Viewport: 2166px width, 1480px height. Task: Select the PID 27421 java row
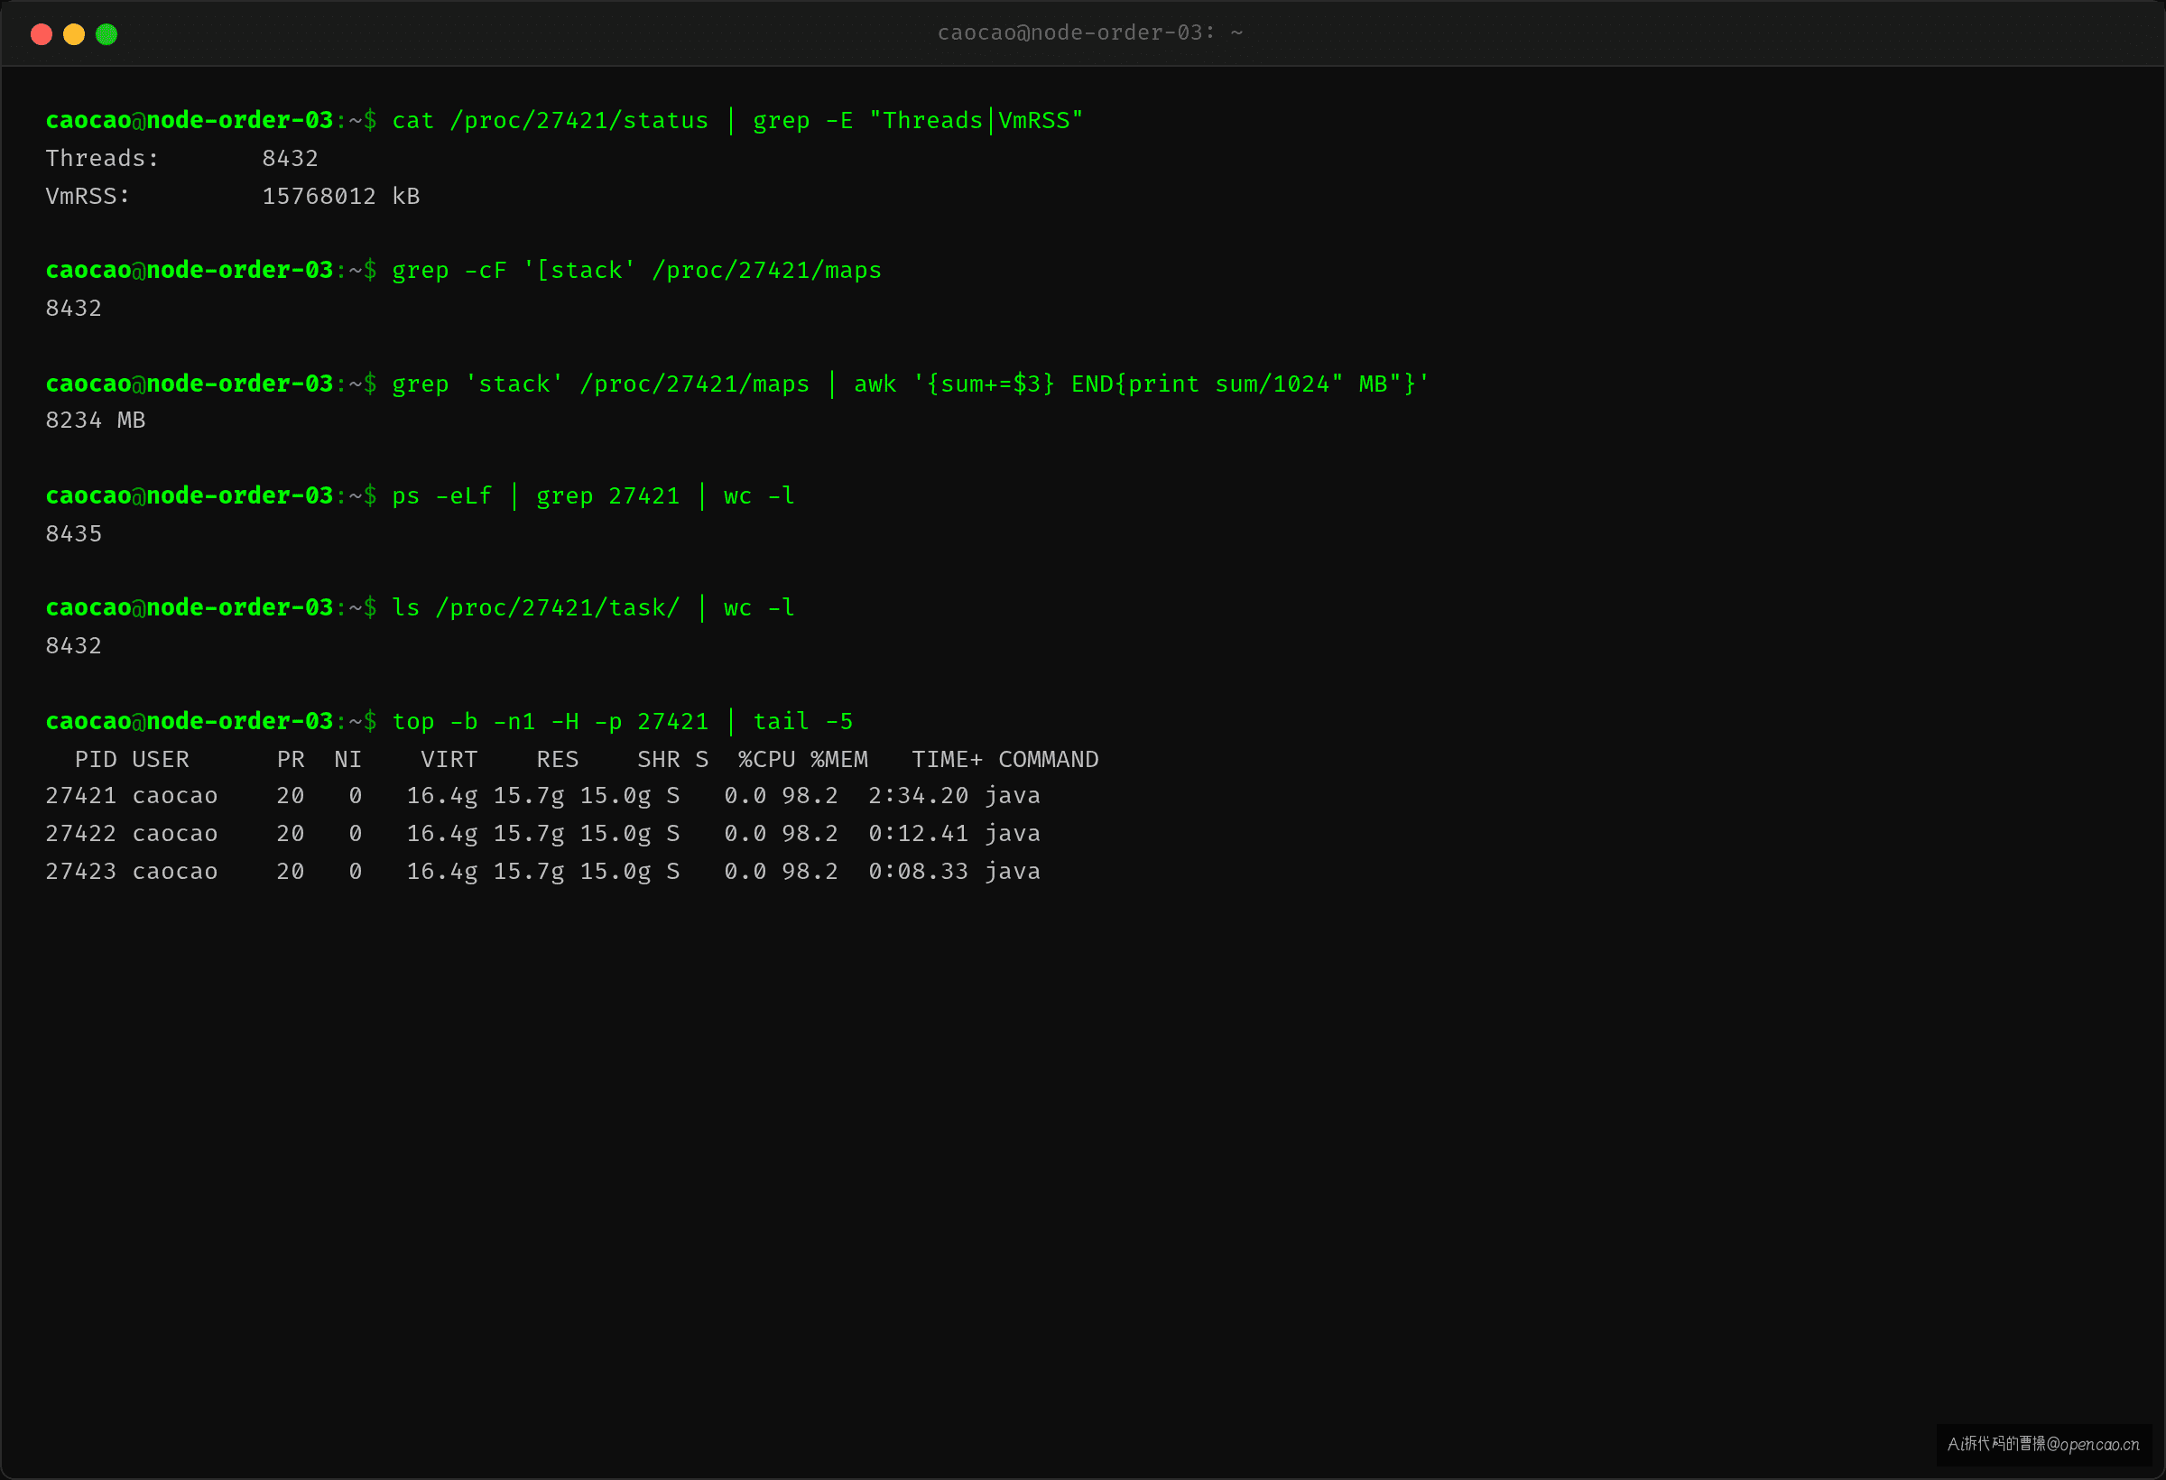[543, 796]
